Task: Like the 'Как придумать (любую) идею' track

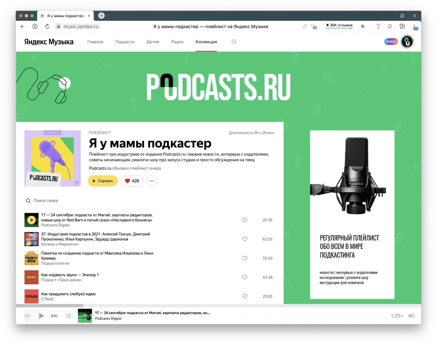Action: point(245,297)
